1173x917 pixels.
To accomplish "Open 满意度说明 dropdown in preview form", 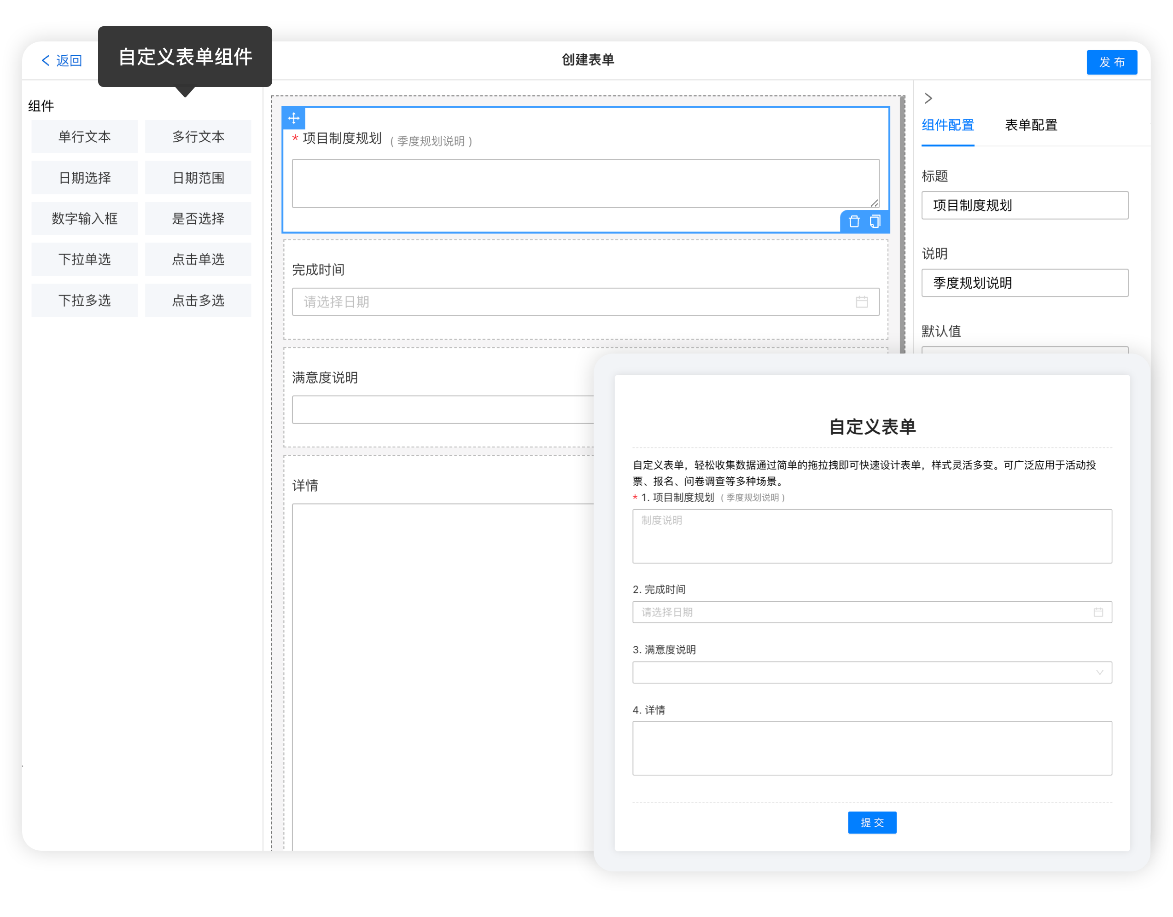I will 872,672.
